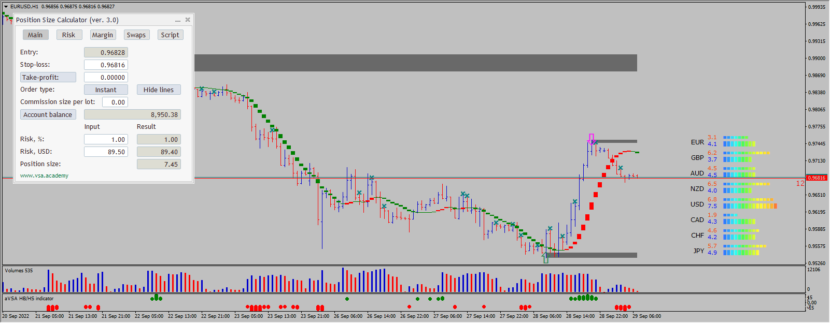The image size is (830, 323).
Task: Open the www.vsa.academy link
Action: click(44, 175)
